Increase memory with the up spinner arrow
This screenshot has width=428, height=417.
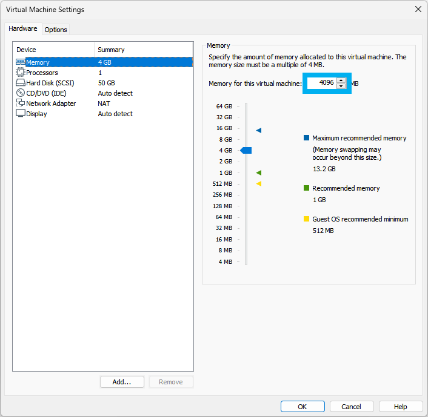[x=341, y=80]
